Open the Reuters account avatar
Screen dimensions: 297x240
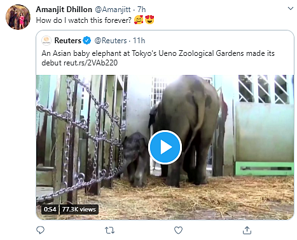pyautogui.click(x=46, y=41)
